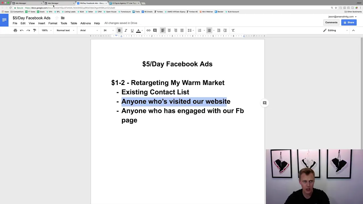This screenshot has width=363, height=204.
Task: Click the browser magnifier zoom icon
Action: point(332,8)
